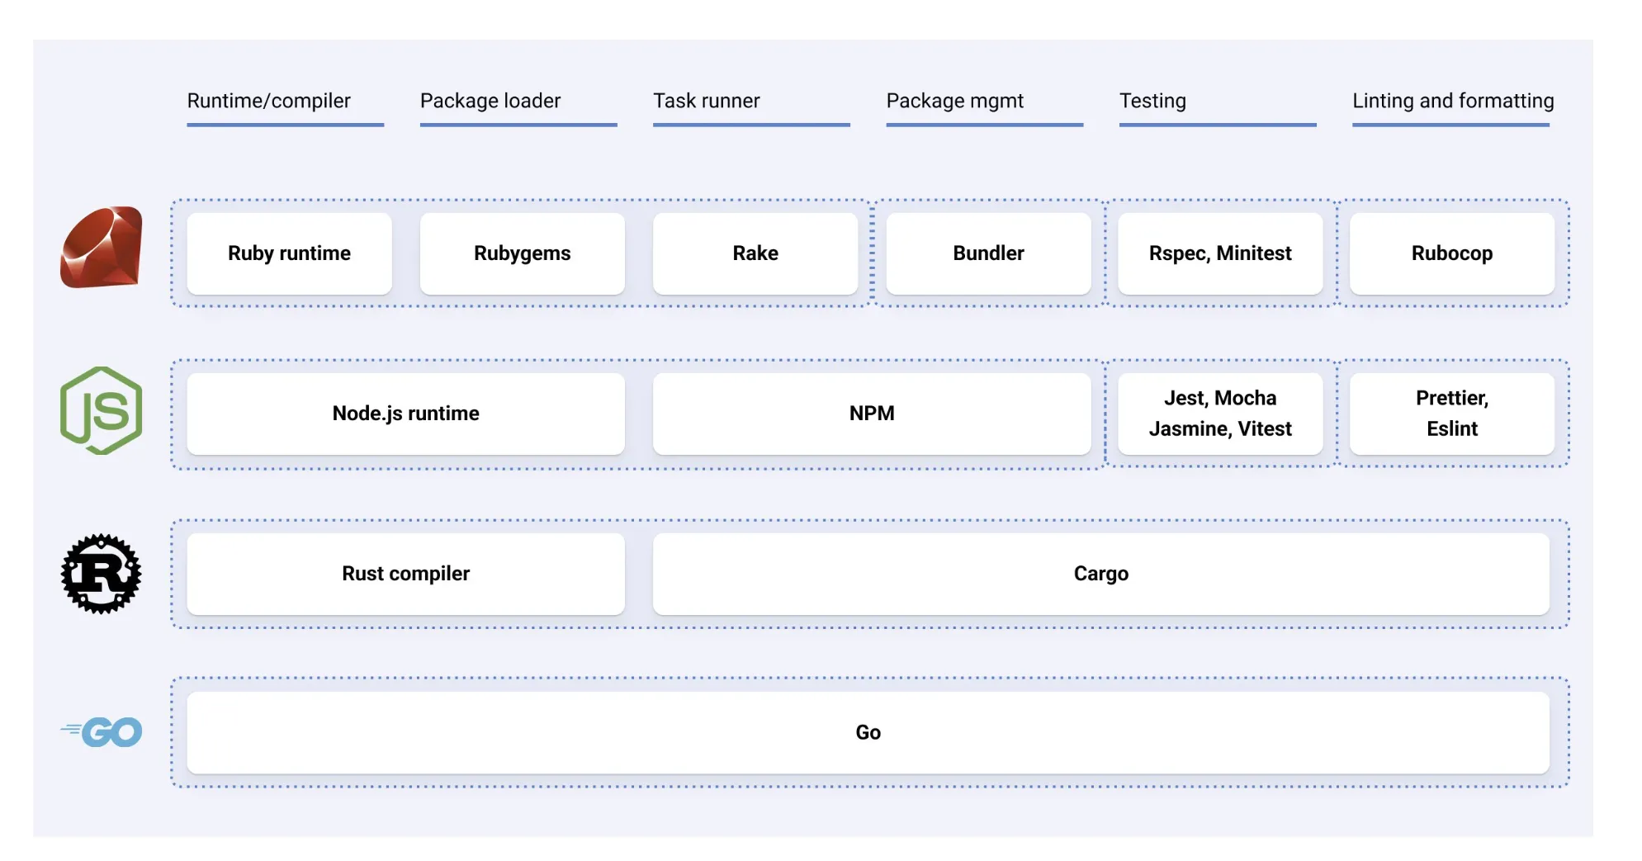Click the Node.js runtime box
The image size is (1642, 861).
(405, 413)
